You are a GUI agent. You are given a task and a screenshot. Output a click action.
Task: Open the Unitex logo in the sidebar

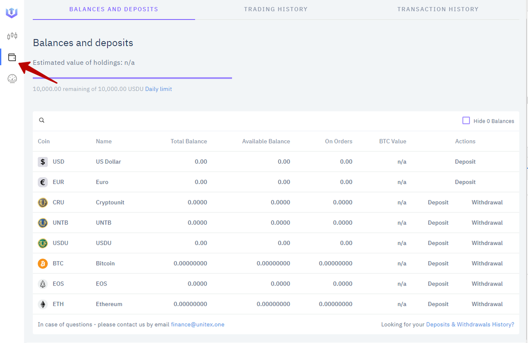[12, 12]
